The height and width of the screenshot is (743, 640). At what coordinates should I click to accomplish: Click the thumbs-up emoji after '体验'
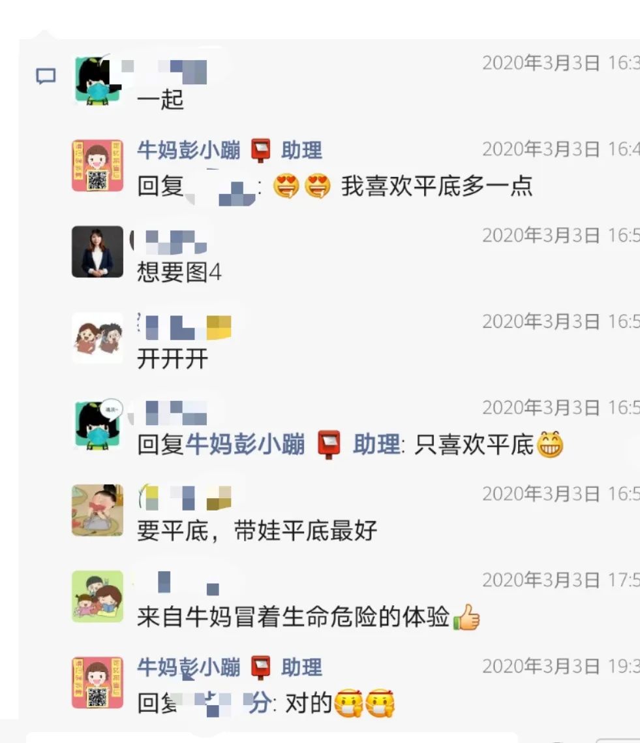click(x=466, y=617)
